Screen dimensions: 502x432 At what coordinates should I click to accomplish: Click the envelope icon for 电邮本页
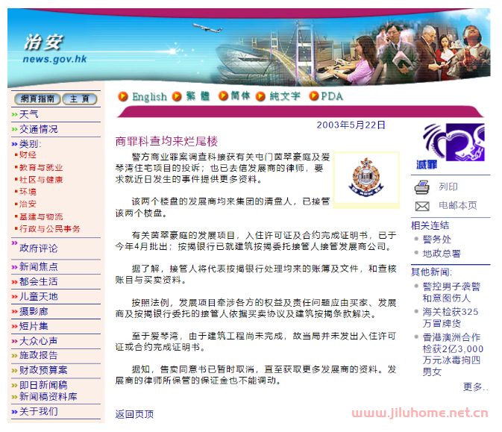[422, 206]
